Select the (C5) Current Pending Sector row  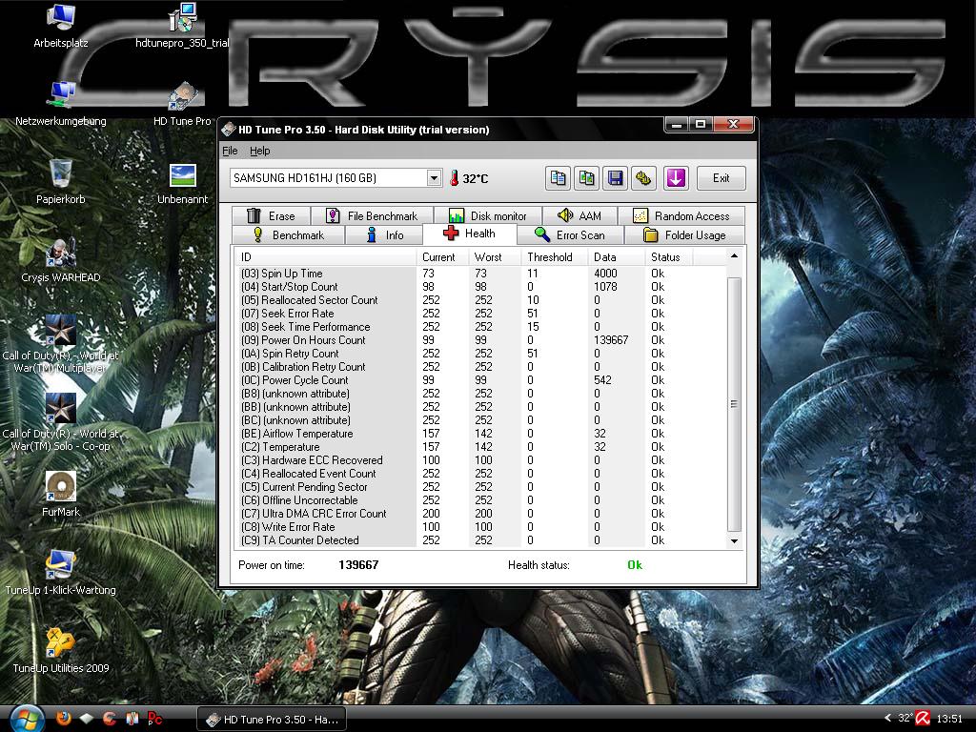(480, 487)
